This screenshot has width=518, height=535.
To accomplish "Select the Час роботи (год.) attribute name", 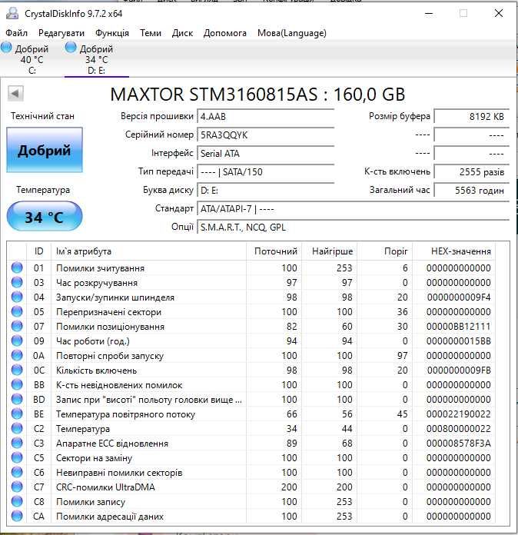I will click(x=93, y=341).
